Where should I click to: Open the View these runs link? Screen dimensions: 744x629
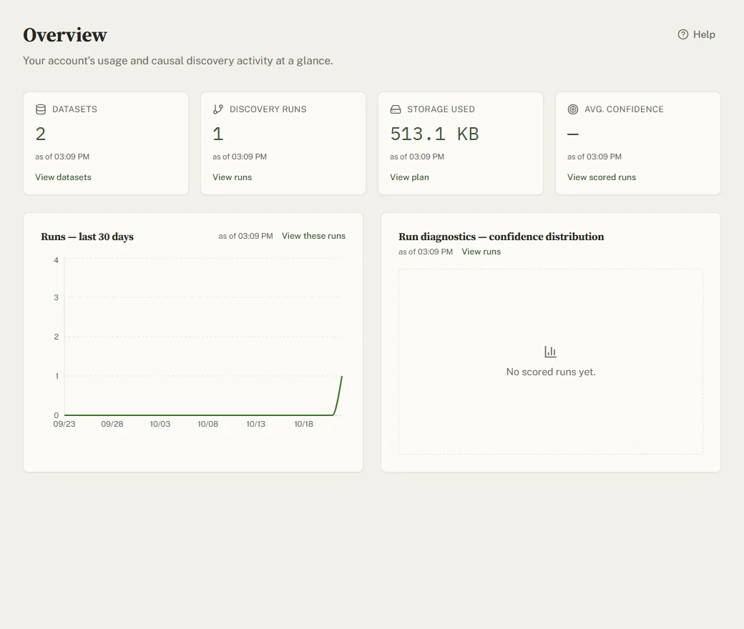pyautogui.click(x=313, y=236)
